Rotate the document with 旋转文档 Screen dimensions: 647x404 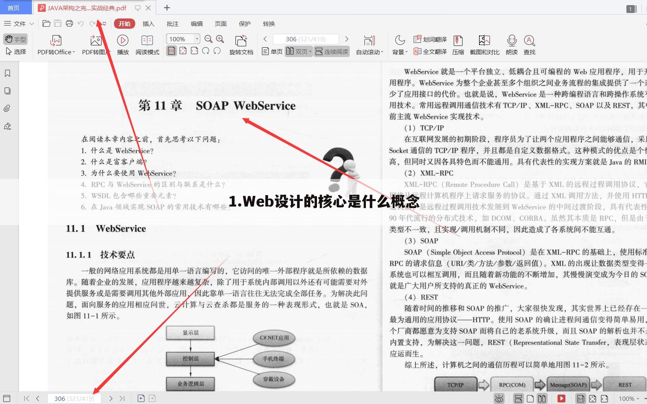[241, 44]
